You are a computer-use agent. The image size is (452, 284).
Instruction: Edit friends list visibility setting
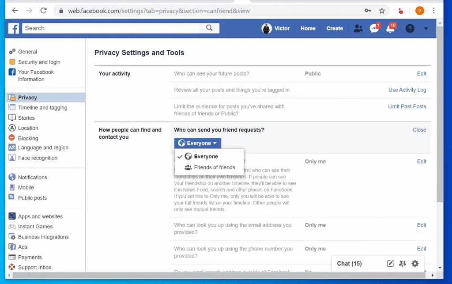point(422,162)
